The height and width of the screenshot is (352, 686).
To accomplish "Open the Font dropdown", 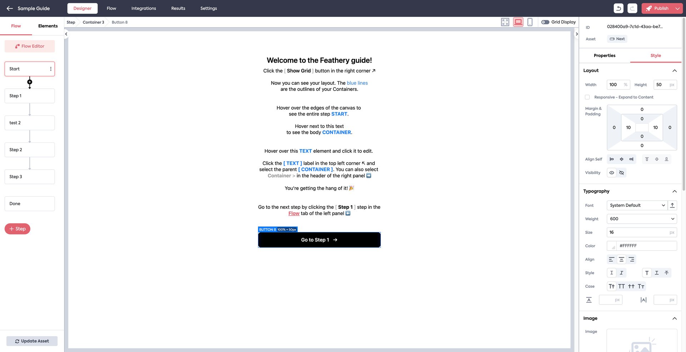I will [637, 205].
